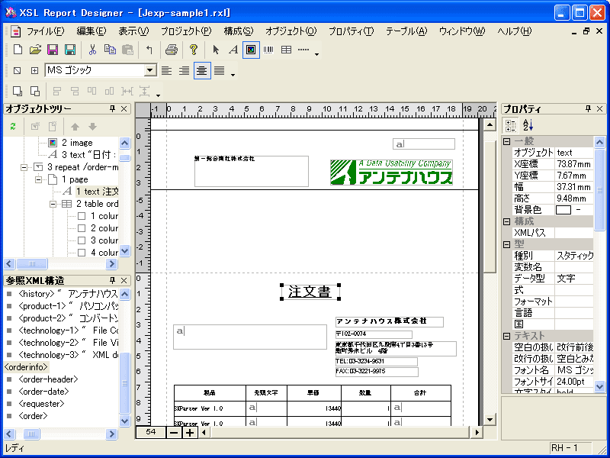Align text left

pyautogui.click(x=166, y=70)
